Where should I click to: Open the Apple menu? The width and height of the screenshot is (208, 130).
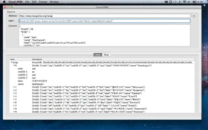4,2
